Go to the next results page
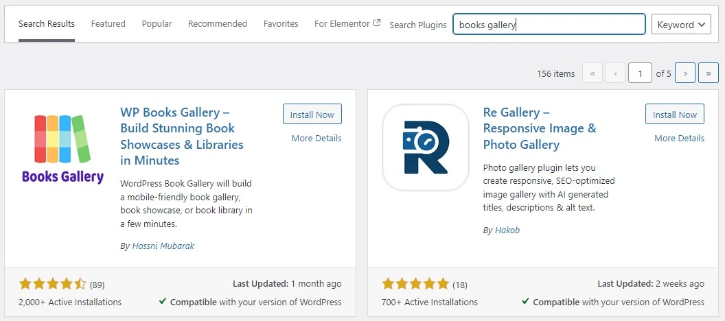Image resolution: width=725 pixels, height=321 pixels. pos(684,73)
